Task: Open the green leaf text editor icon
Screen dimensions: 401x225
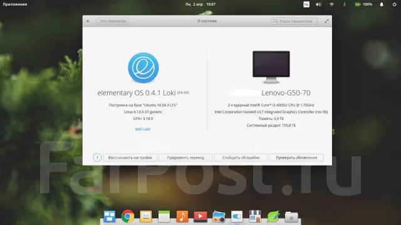Action: [x=273, y=216]
